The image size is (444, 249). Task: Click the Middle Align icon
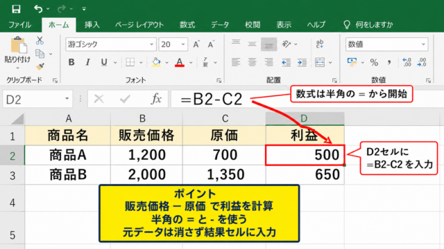(252, 44)
